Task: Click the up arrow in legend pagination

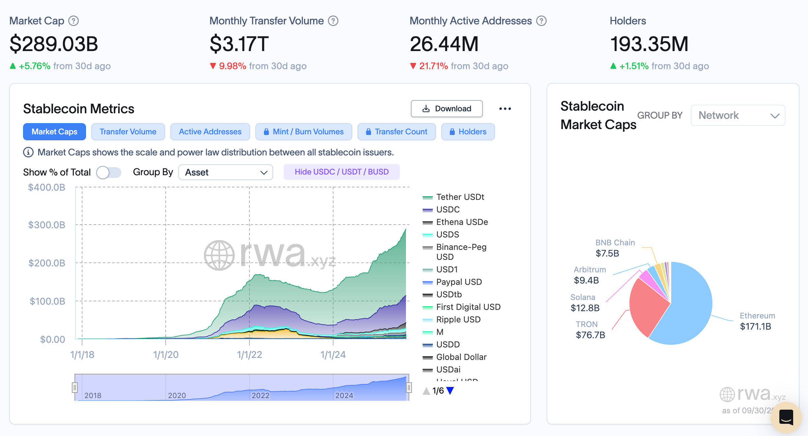Action: click(426, 391)
